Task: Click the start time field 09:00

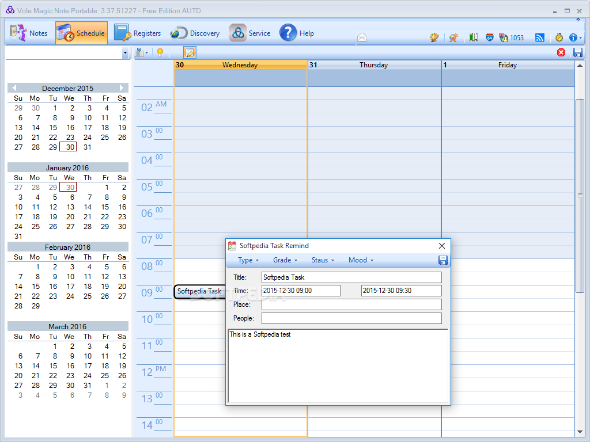Action: pyautogui.click(x=301, y=291)
